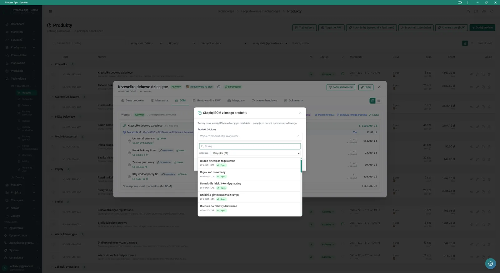Select Kuchnia do zabawy drewniana
This screenshot has height=273, width=500.
[249, 208]
